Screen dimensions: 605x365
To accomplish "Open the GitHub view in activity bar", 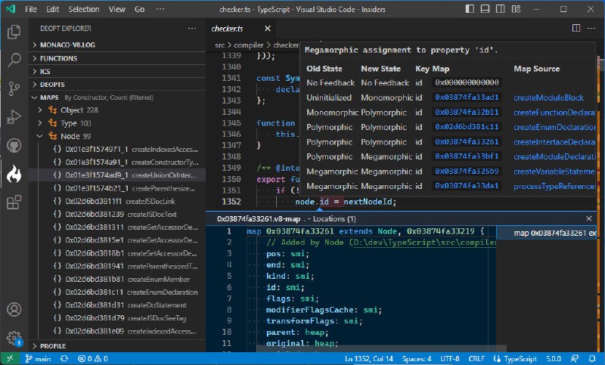I will 14,145.
